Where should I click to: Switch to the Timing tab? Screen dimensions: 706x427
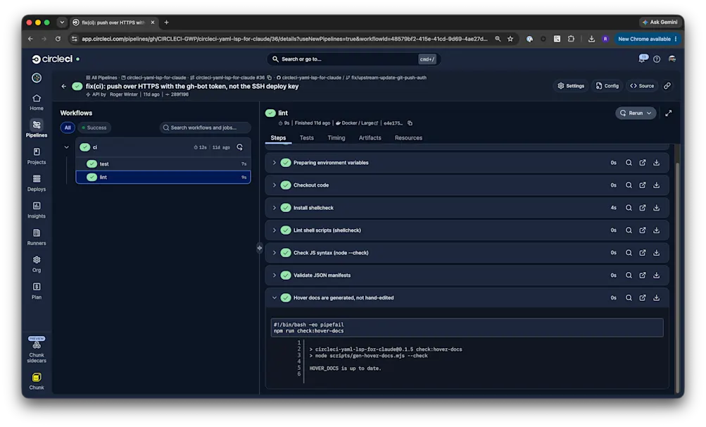point(336,138)
